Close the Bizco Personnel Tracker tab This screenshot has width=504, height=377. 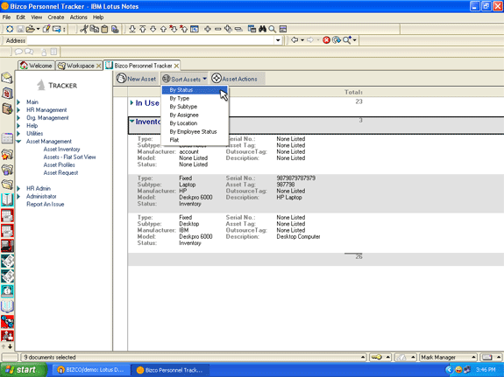(x=176, y=66)
